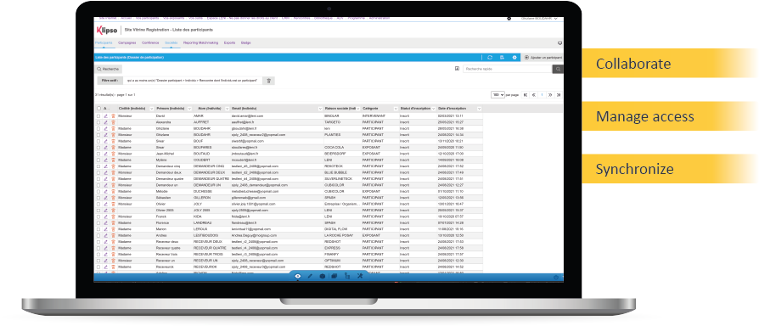Click the magnifier button of Recherche rapide
The height and width of the screenshot is (326, 759).
(x=558, y=69)
